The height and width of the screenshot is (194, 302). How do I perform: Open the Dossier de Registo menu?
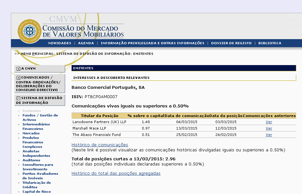[231, 43]
